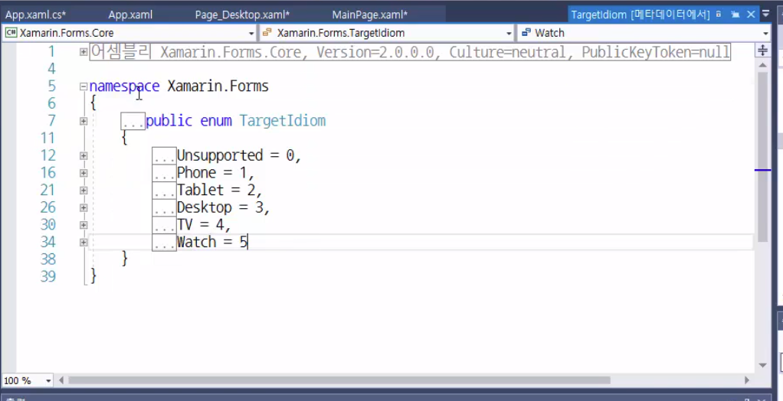Expand the region before TV = 4
Screen dimensions: 783x401
click(84, 225)
